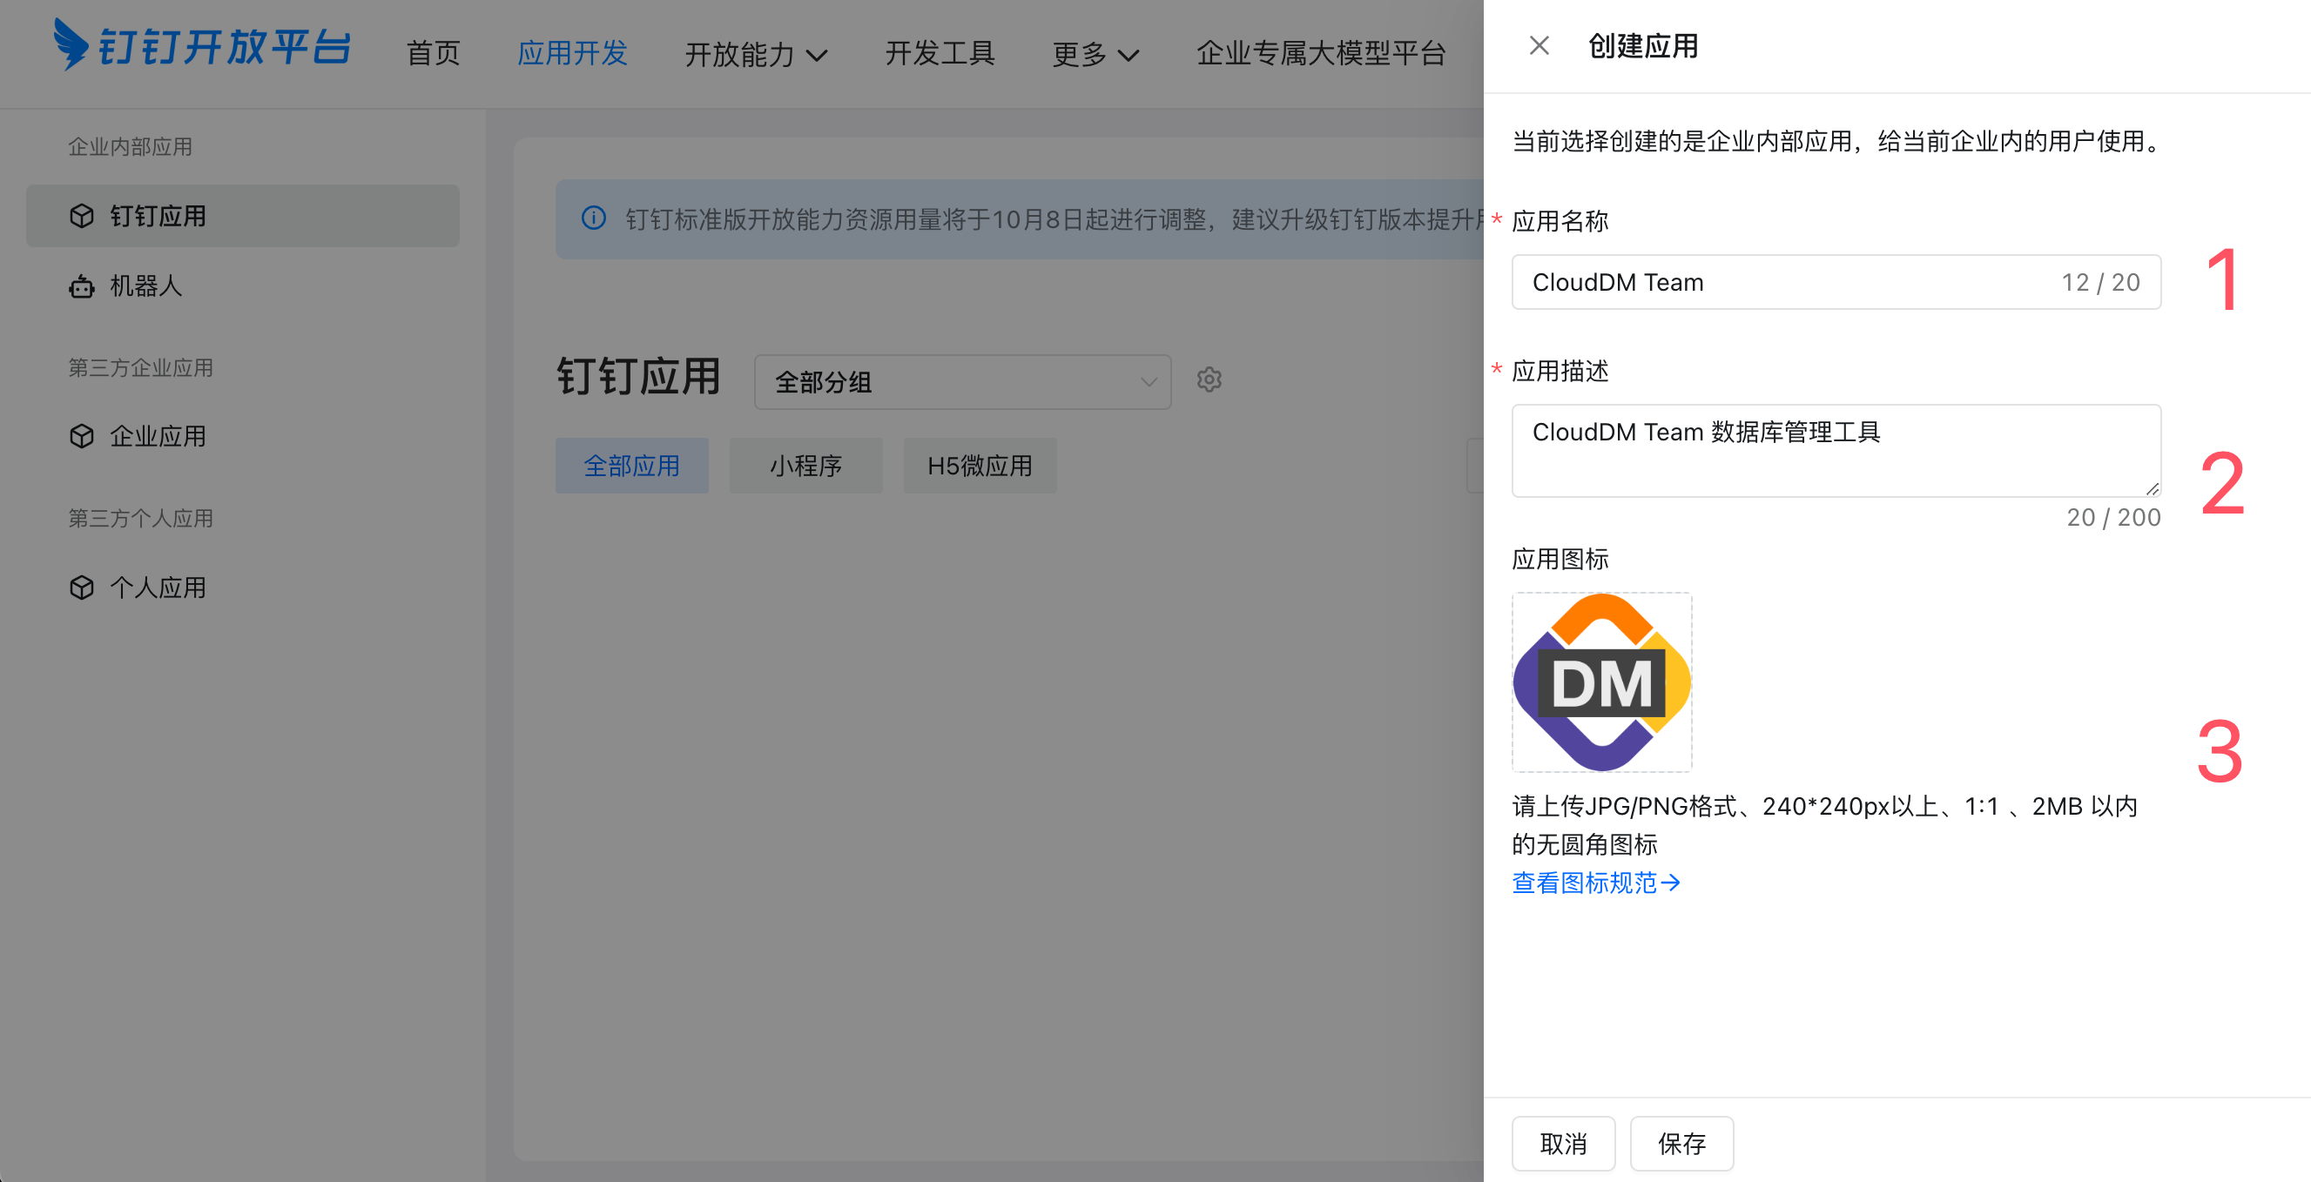Click the gear settings icon beside group dropdown
2311x1182 pixels.
pyautogui.click(x=1209, y=380)
